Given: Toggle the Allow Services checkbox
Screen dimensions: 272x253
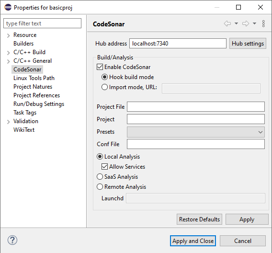Looking at the screenshot, I should point(104,167).
